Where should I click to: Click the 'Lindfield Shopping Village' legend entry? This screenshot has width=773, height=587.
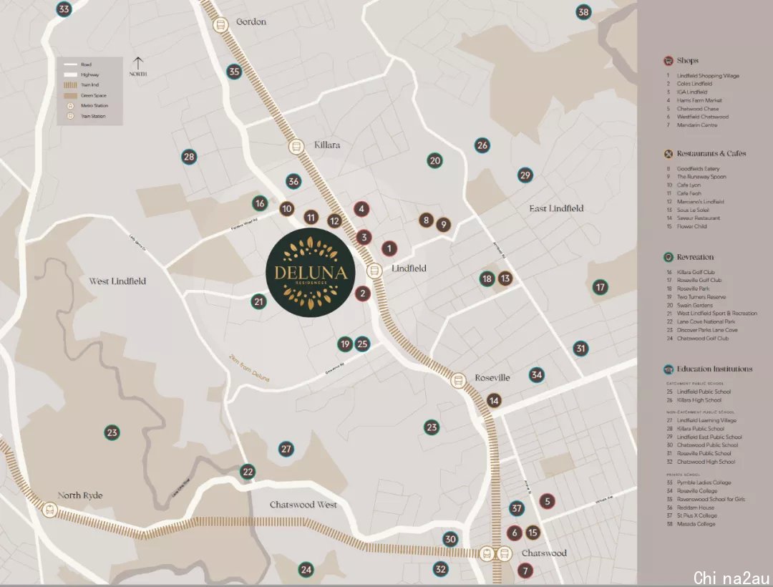(x=708, y=75)
